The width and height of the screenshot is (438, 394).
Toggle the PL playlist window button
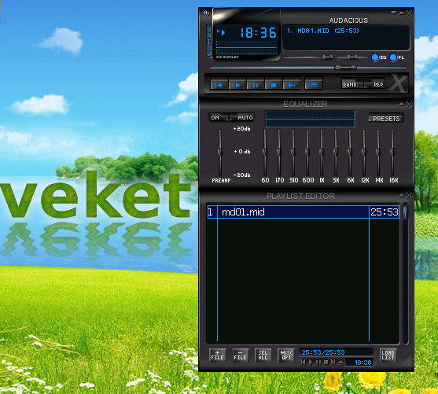[x=396, y=57]
